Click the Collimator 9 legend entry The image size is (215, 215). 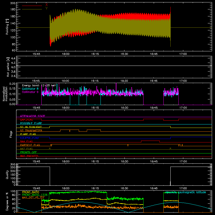coord(30,92)
